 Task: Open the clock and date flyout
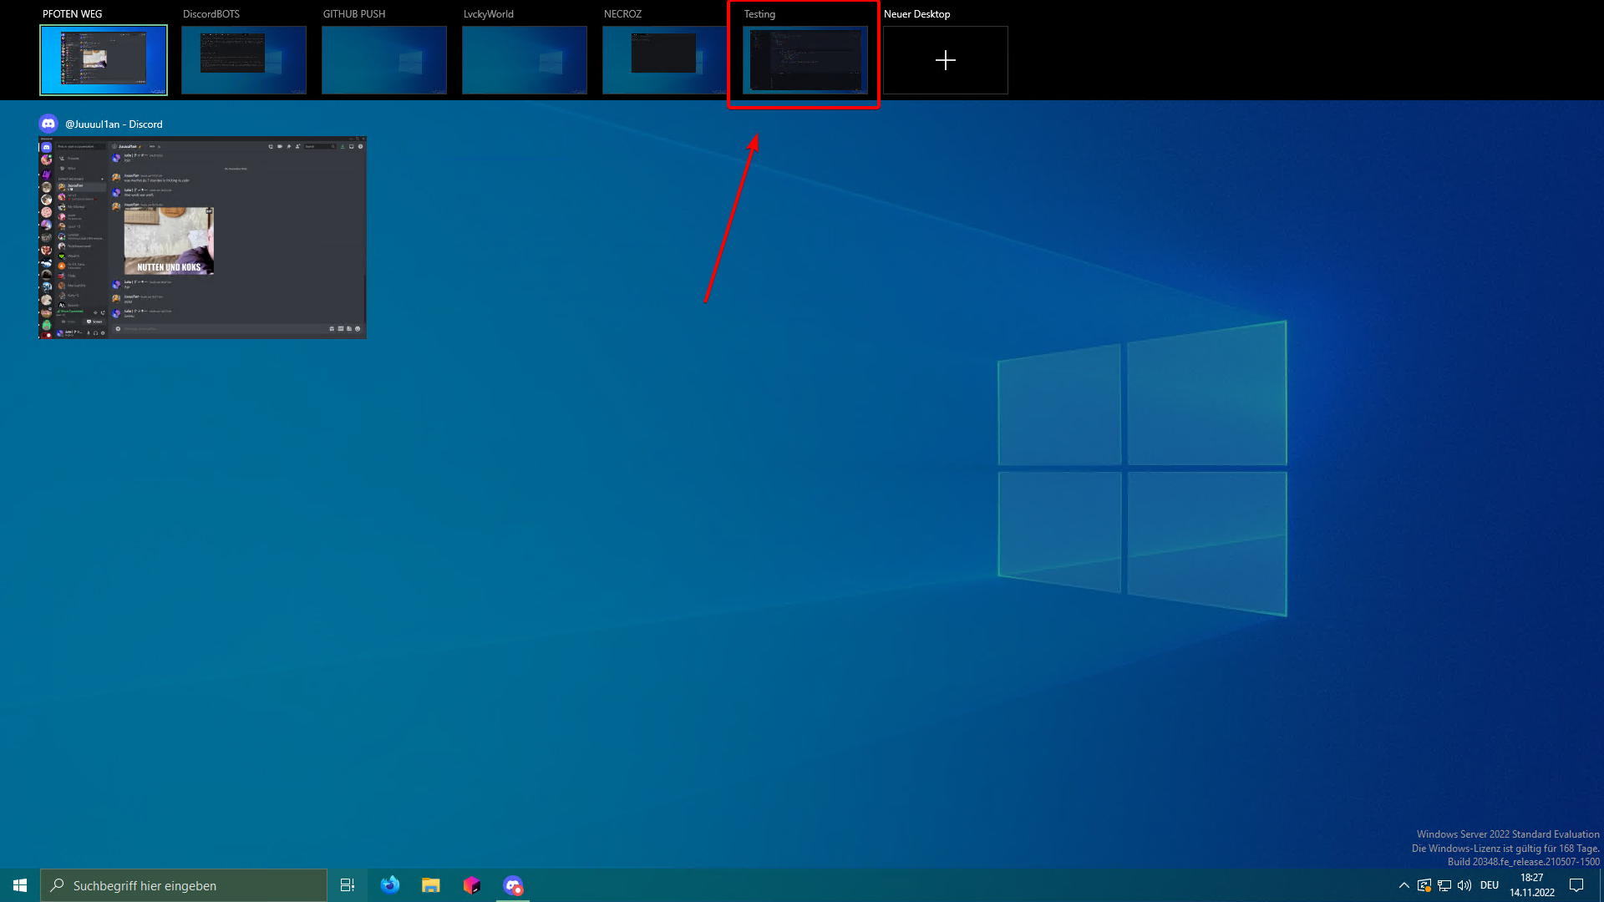coord(1531,885)
